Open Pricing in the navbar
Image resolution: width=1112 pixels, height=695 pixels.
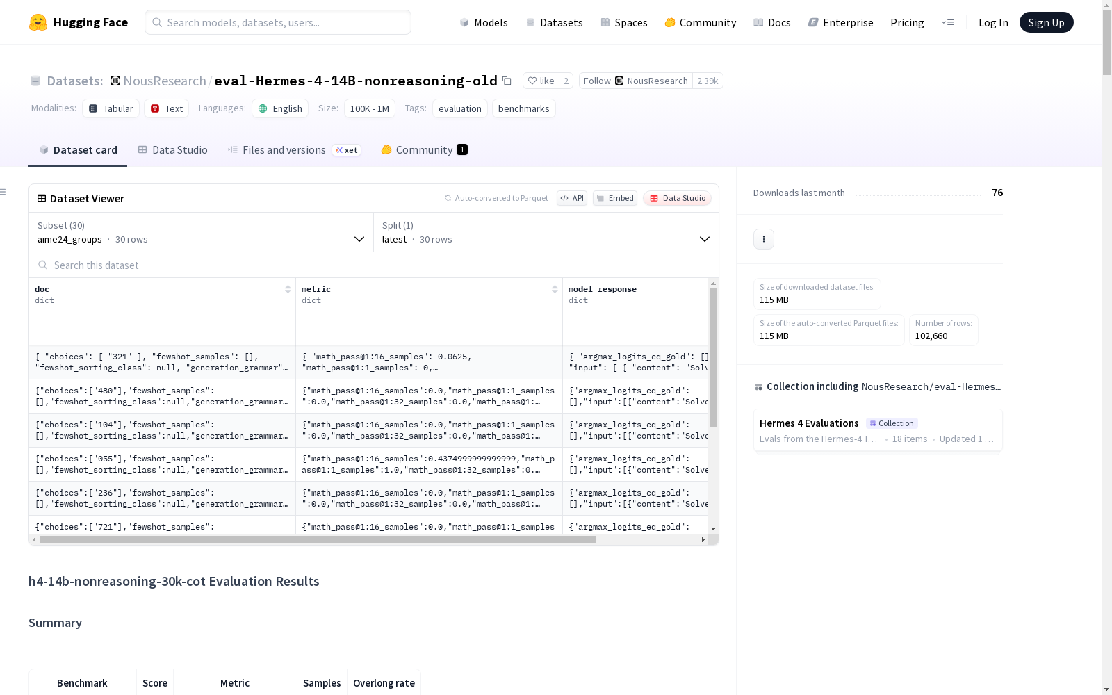point(907,22)
